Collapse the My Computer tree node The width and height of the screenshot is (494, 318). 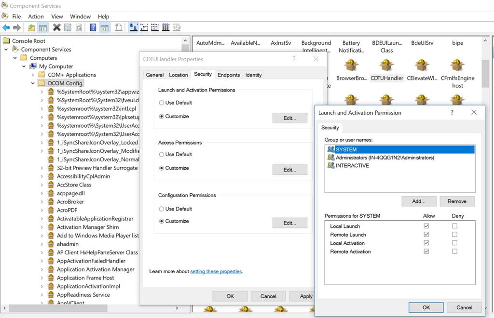(24, 66)
